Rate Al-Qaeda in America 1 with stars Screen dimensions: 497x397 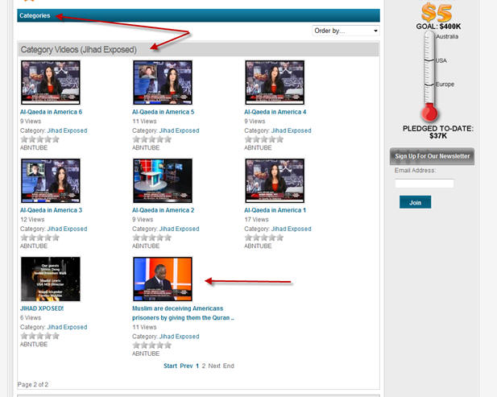coord(264,238)
